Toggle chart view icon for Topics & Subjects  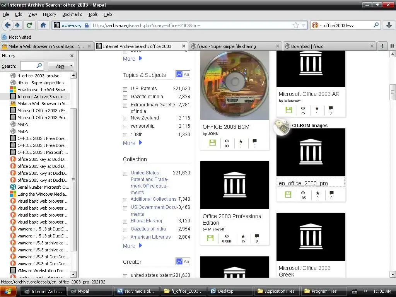pos(179,75)
